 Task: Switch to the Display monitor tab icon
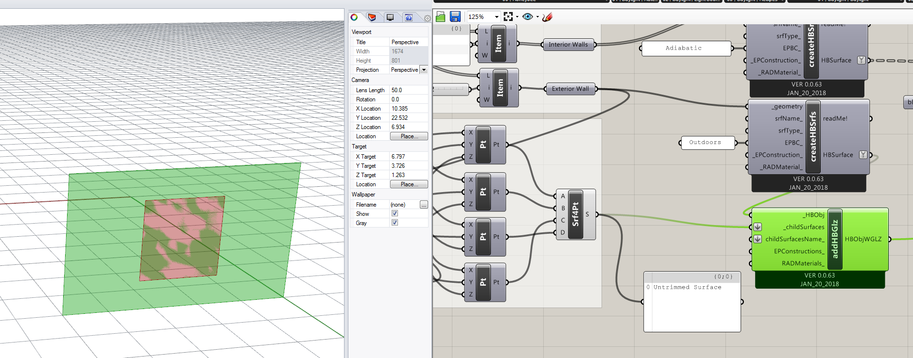390,17
